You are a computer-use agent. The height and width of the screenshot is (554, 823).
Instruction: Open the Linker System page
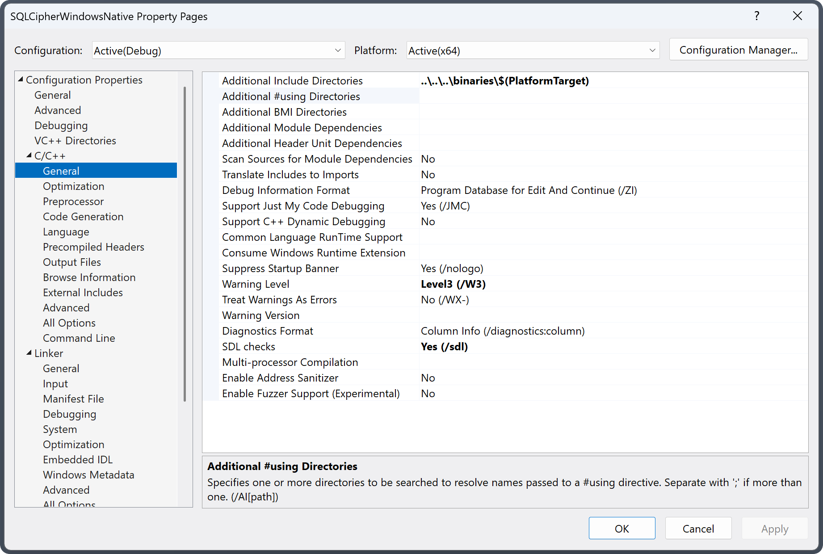pyautogui.click(x=60, y=429)
